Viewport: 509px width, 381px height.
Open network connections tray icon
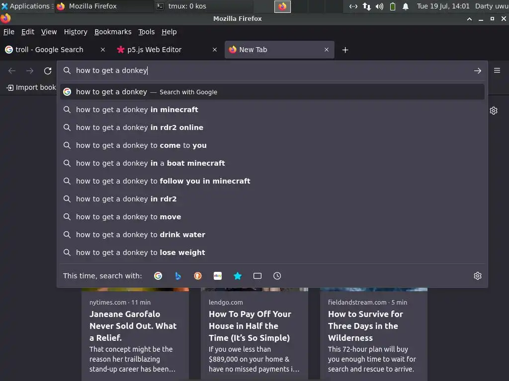coord(366,6)
